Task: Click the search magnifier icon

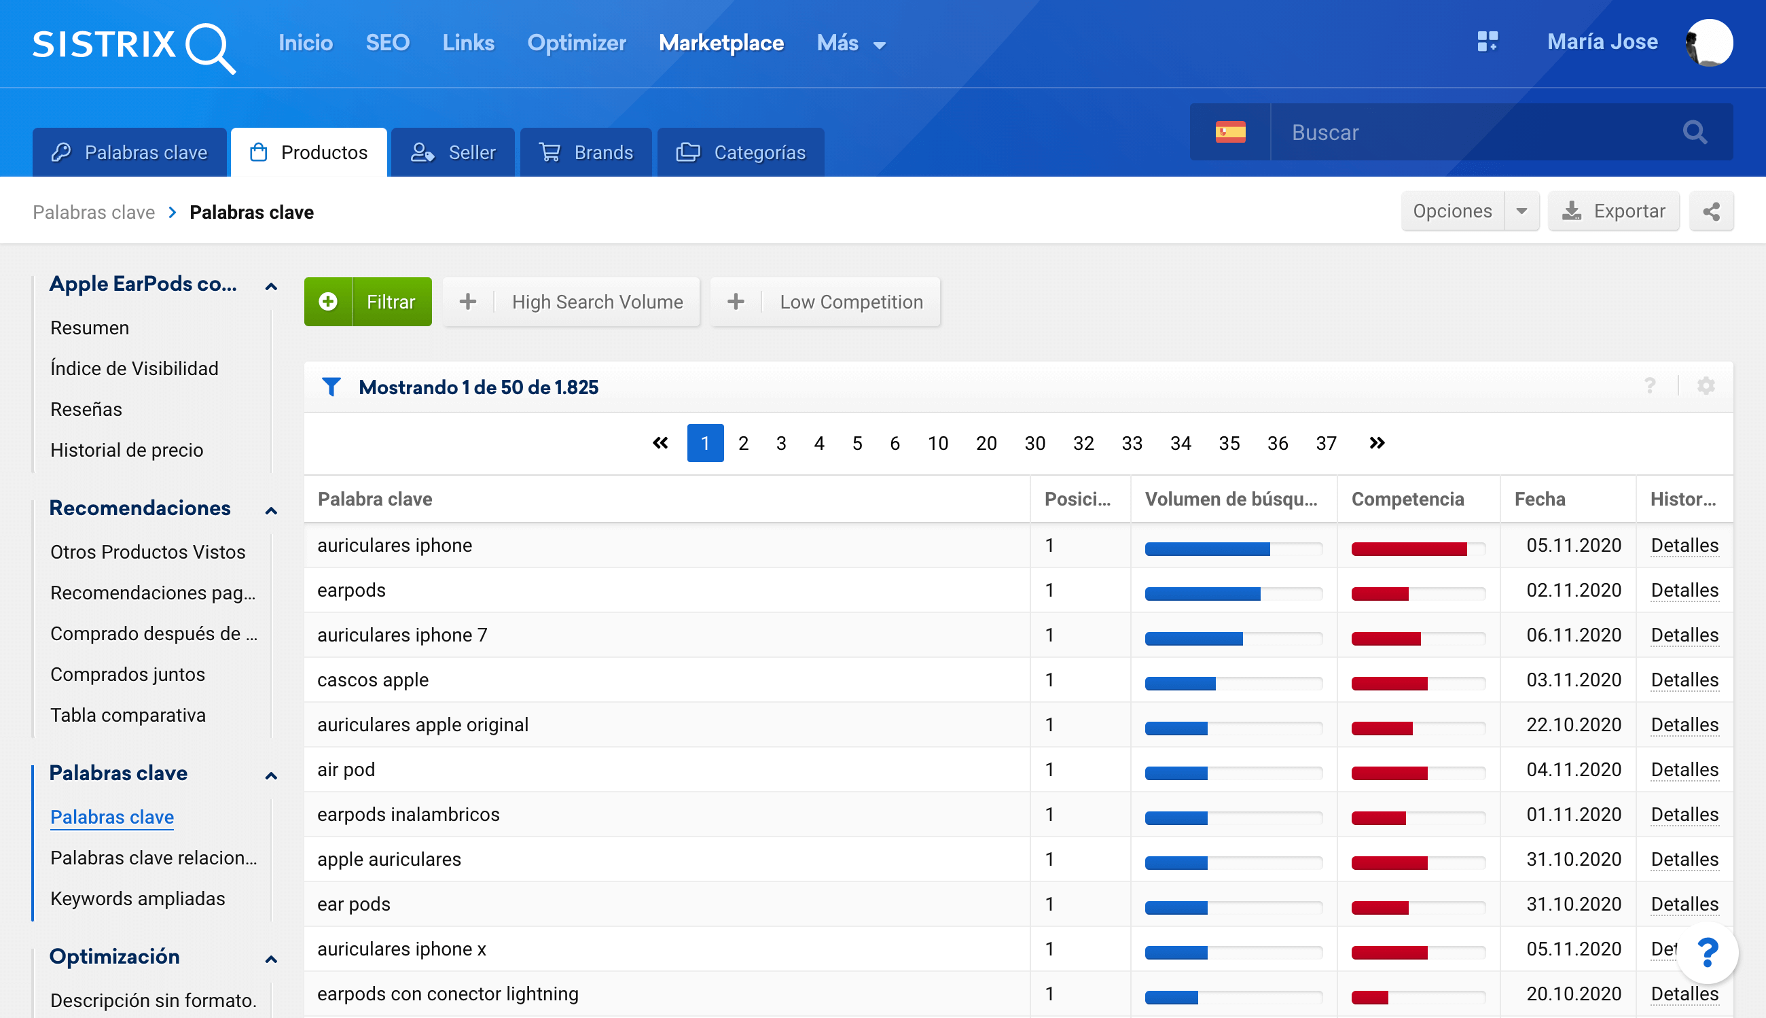Action: click(1695, 132)
